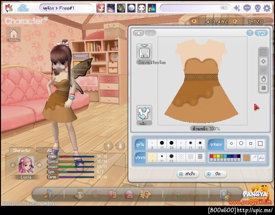The height and width of the screenshot is (215, 275).
Task: Click next character right arrow
Action: click(x=39, y=165)
